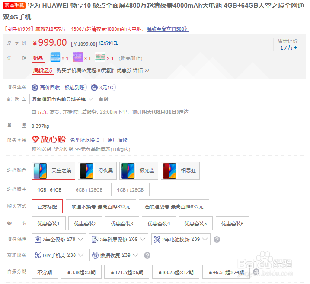The width and height of the screenshot is (310, 284).
Task: Click help icon after 数据恢复 option
Action: pyautogui.click(x=147, y=256)
